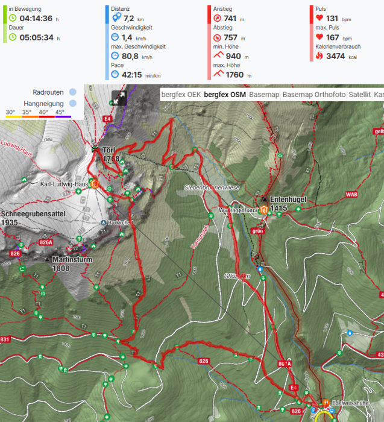The height and width of the screenshot is (422, 384).
Task: Click the orange 35° slope legend swatch
Action: 30,116
